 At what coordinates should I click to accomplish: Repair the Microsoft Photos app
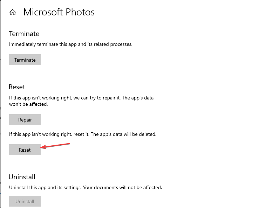point(25,120)
